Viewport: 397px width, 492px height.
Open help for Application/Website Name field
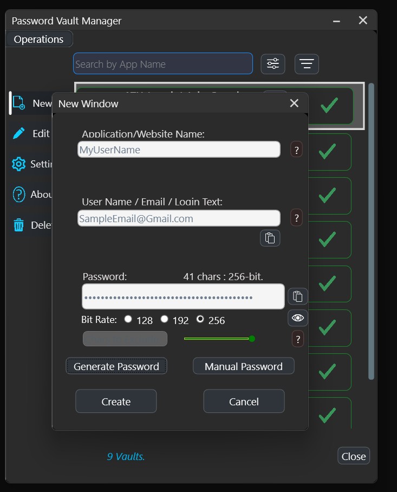tap(297, 150)
